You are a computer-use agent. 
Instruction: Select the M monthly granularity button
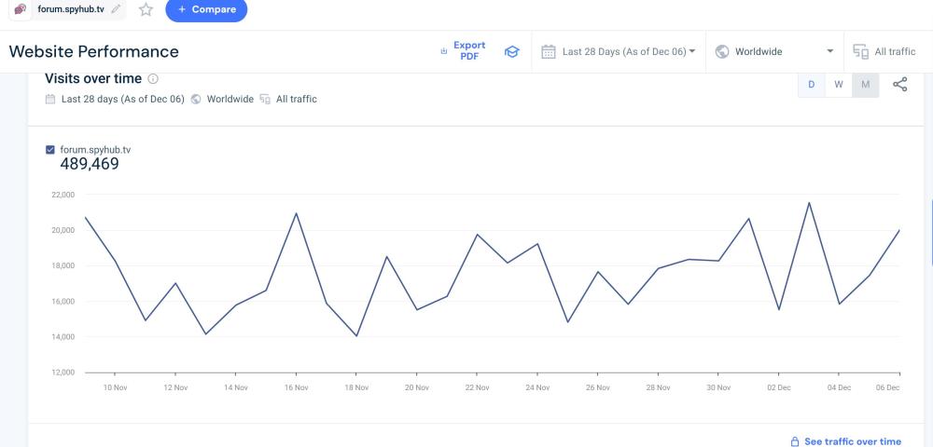pos(865,85)
